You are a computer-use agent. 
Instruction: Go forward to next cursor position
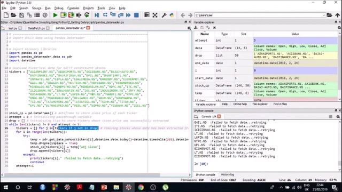190,15
